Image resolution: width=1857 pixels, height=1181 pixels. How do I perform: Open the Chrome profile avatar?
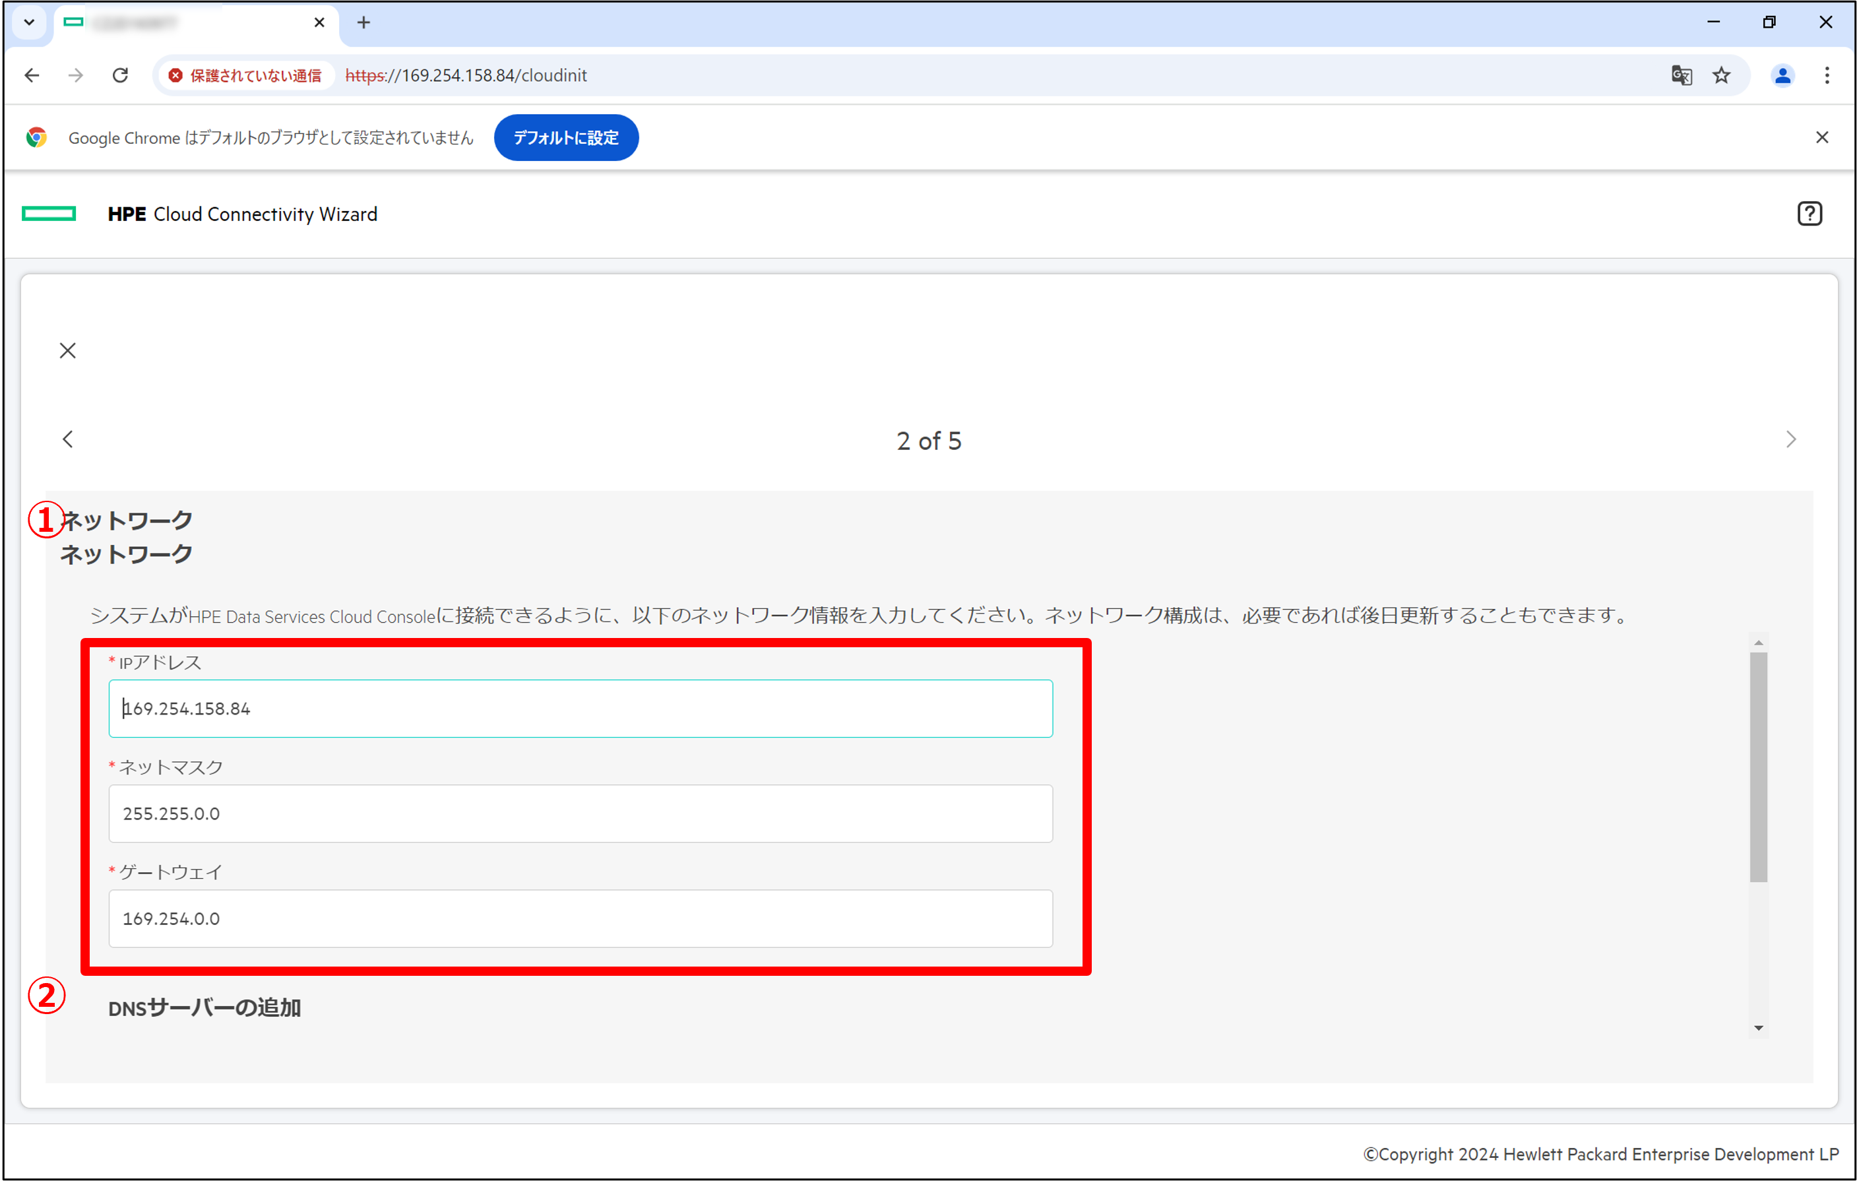pyautogui.click(x=1782, y=75)
